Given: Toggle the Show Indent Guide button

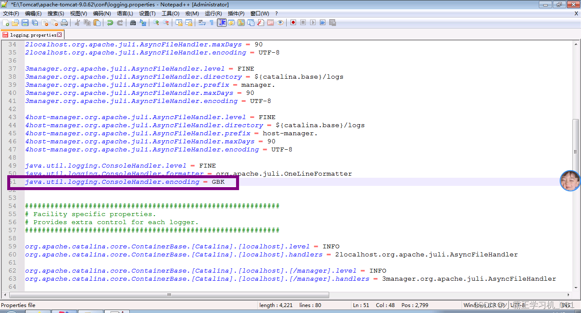Looking at the screenshot, I should pos(222,23).
